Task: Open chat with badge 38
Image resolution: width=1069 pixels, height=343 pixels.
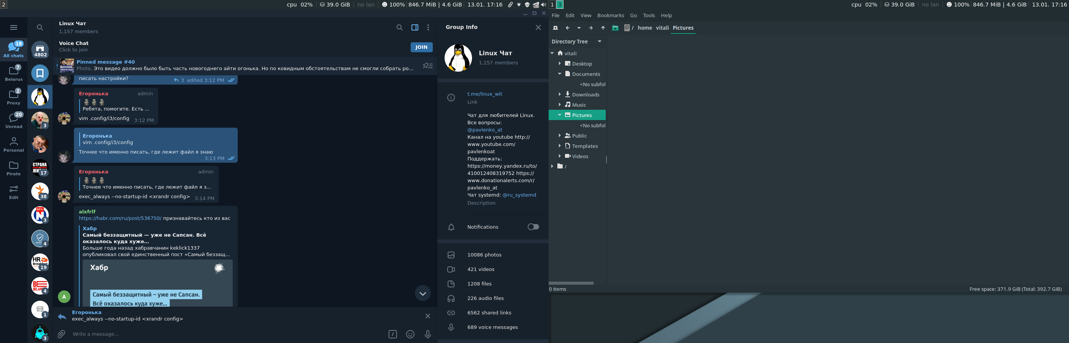Action: click(40, 191)
